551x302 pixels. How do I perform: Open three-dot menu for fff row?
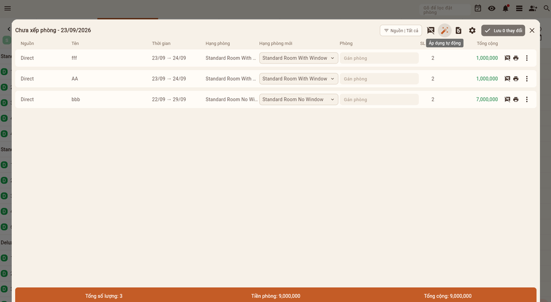coord(527,58)
